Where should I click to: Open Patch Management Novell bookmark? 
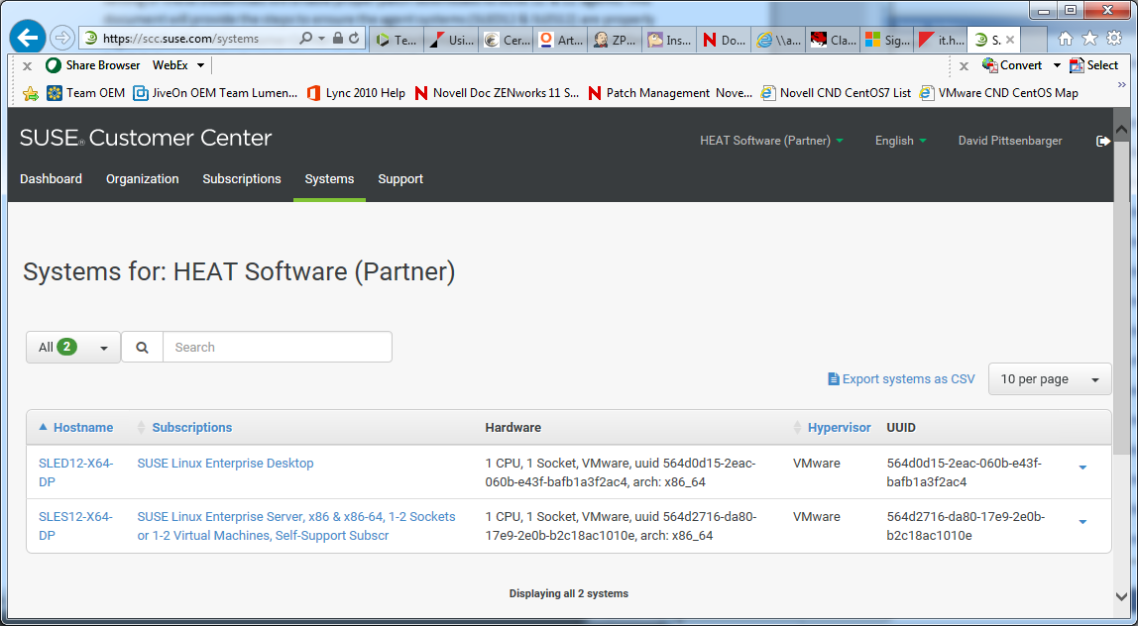tap(670, 93)
